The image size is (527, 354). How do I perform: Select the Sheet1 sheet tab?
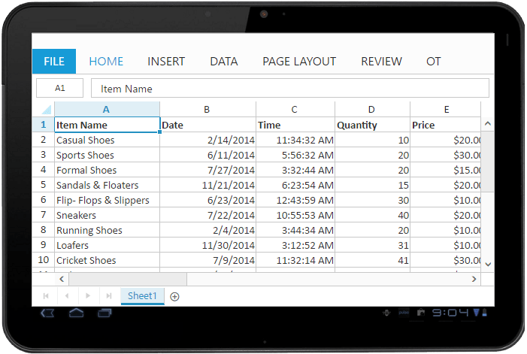(142, 296)
